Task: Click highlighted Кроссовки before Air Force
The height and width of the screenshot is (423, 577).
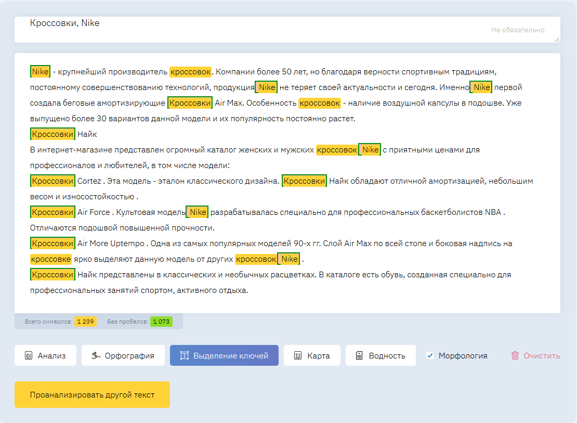Action: pyautogui.click(x=53, y=212)
